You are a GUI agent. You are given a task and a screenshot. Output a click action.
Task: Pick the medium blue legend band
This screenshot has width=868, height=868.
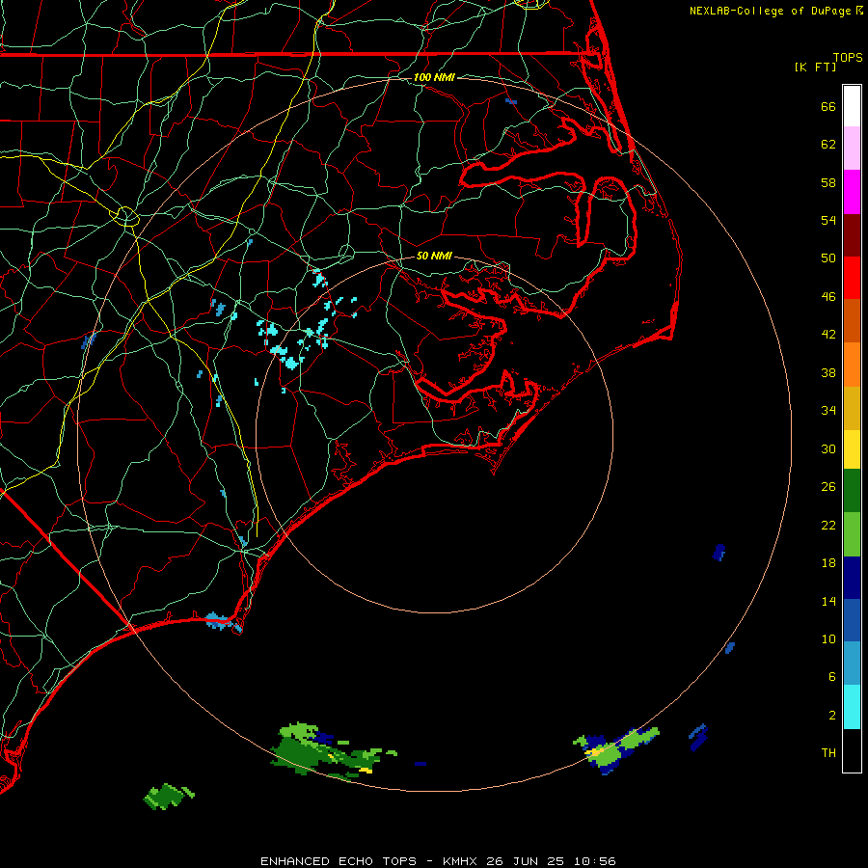click(x=852, y=620)
